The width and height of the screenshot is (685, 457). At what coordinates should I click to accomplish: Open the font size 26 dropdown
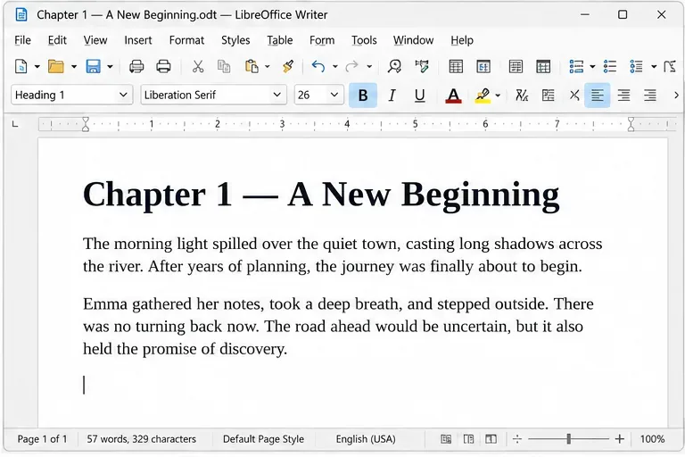point(334,95)
